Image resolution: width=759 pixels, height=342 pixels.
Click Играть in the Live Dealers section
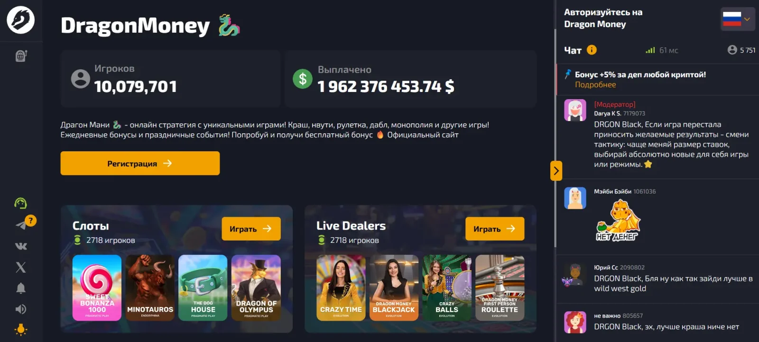coord(495,229)
